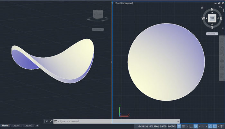Click the TOP face of the ViewCube

pyautogui.click(x=212, y=18)
